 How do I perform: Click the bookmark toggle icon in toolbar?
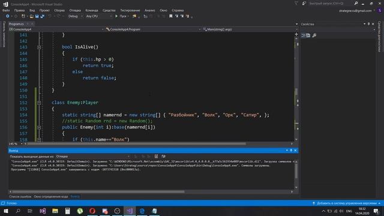170,16
